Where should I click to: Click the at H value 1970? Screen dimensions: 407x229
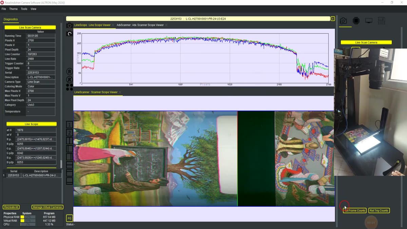(36, 130)
